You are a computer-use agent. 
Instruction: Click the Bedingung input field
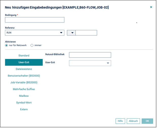point(35,20)
